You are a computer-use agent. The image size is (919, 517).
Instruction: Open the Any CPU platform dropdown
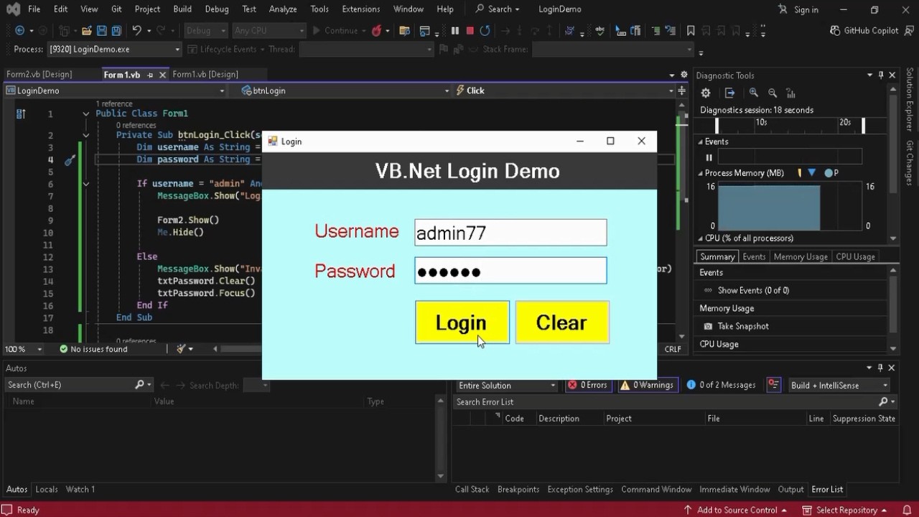click(x=269, y=31)
